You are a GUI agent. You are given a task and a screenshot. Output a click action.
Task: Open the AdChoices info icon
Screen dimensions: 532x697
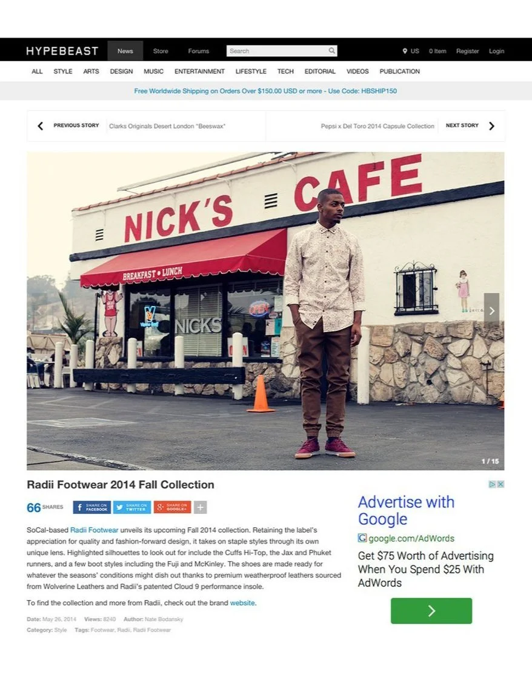coord(493,484)
